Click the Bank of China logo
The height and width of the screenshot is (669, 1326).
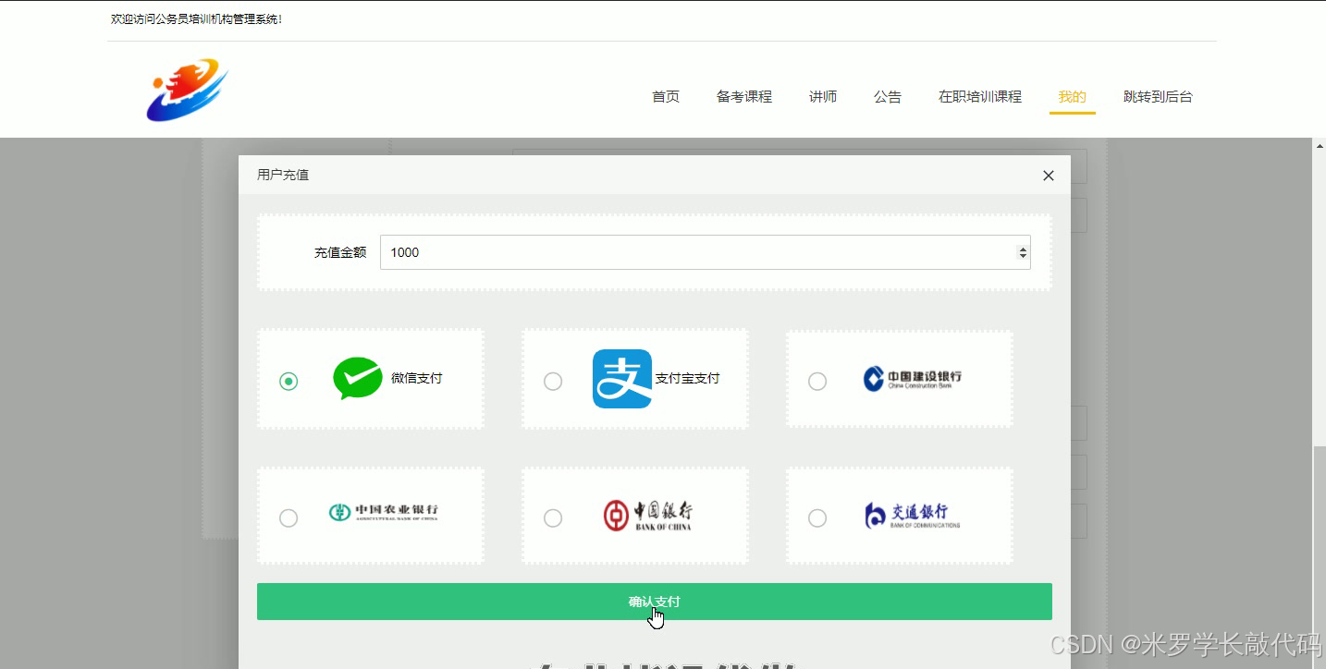tap(647, 516)
